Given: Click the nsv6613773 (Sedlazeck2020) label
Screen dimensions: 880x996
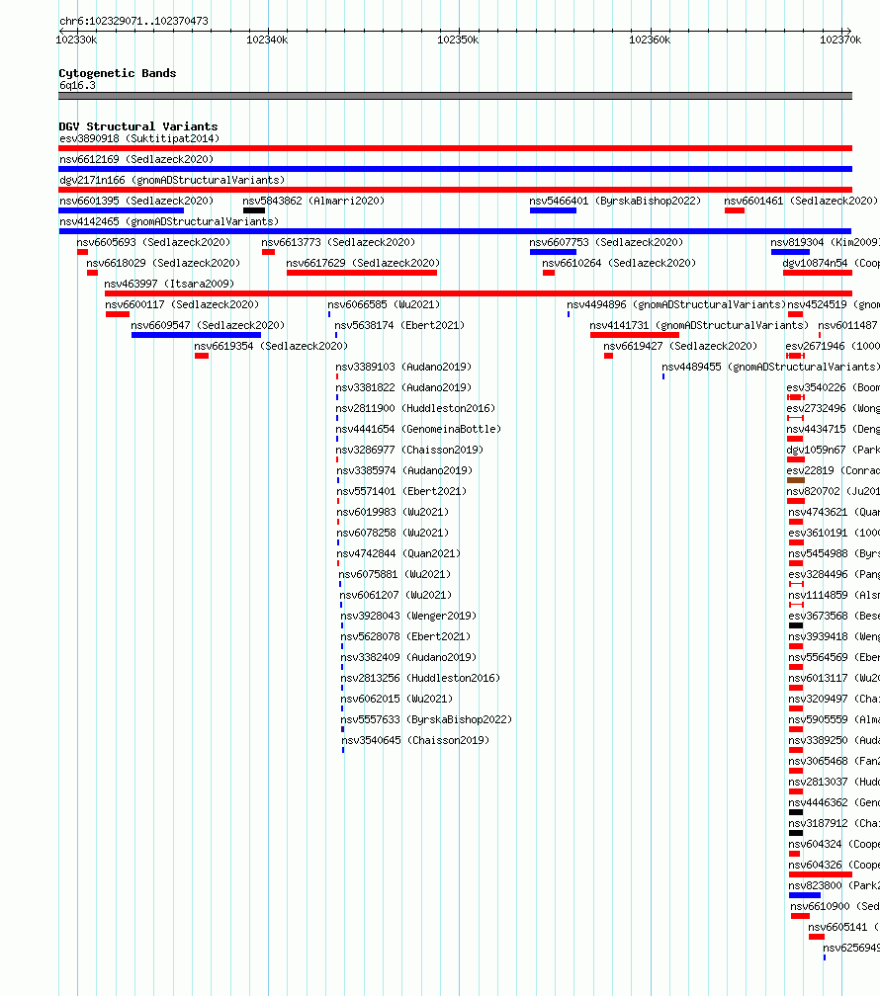Looking at the screenshot, I should click(x=338, y=243).
